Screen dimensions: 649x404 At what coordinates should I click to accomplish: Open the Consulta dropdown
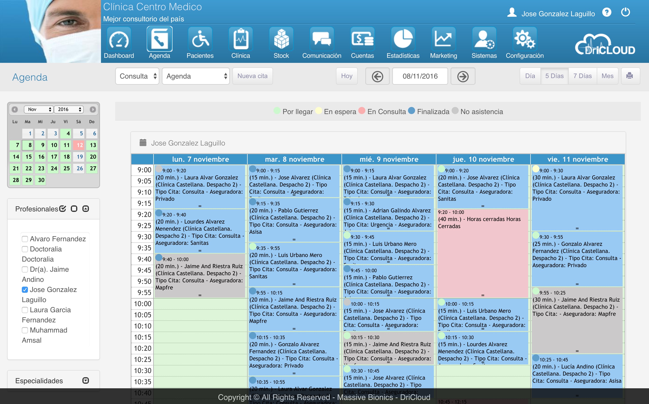pos(137,76)
